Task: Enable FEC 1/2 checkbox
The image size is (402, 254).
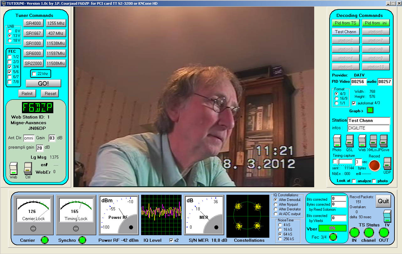Action: (10, 57)
